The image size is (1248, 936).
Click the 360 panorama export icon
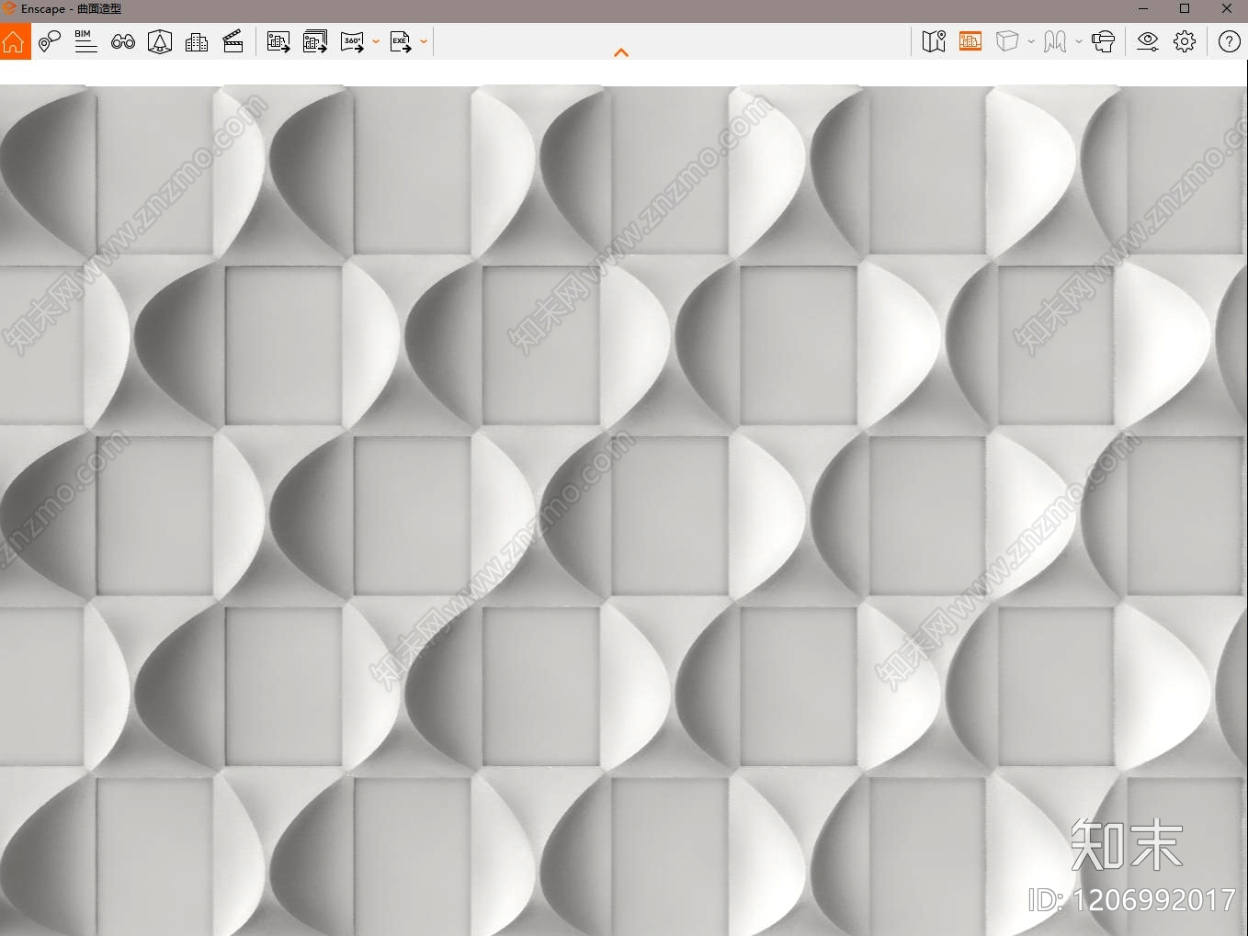tap(353, 41)
